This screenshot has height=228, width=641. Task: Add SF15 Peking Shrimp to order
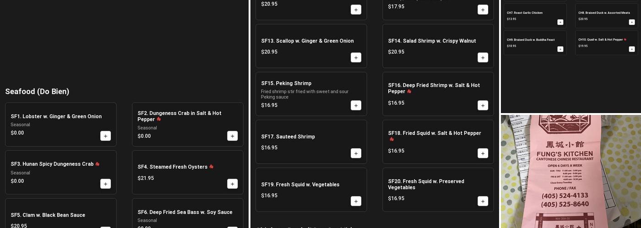(356, 105)
